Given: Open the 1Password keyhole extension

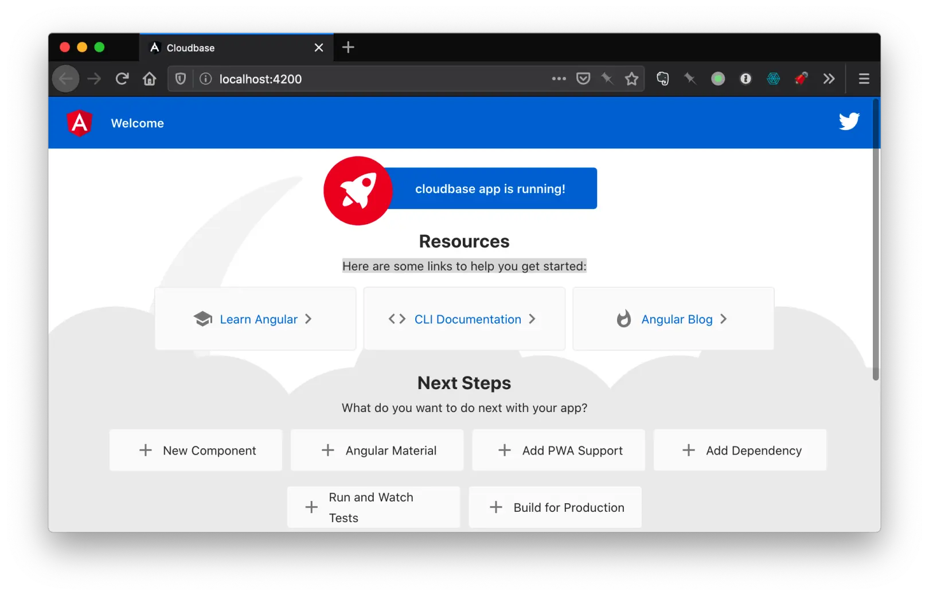Looking at the screenshot, I should (745, 79).
